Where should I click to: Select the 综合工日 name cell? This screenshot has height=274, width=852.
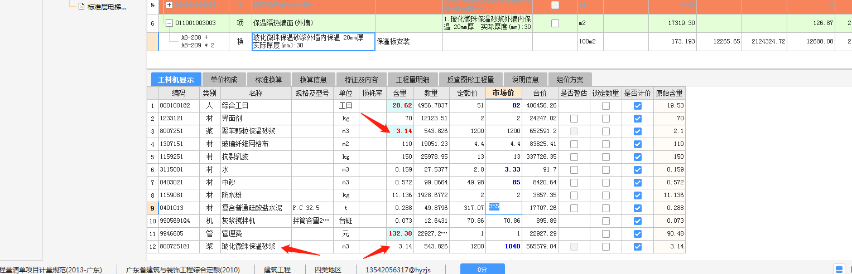[256, 105]
